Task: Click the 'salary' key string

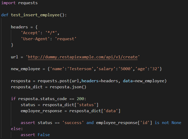Action: [x=106, y=69]
